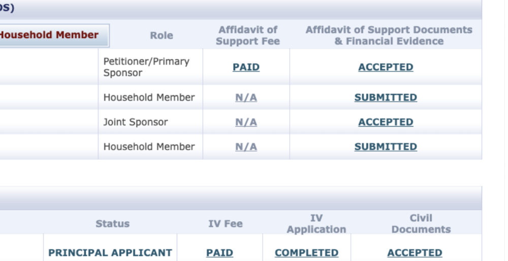Click SUBMITTED link in Household Member row above Joint Sponsor
This screenshot has height=261, width=508.
click(x=386, y=97)
